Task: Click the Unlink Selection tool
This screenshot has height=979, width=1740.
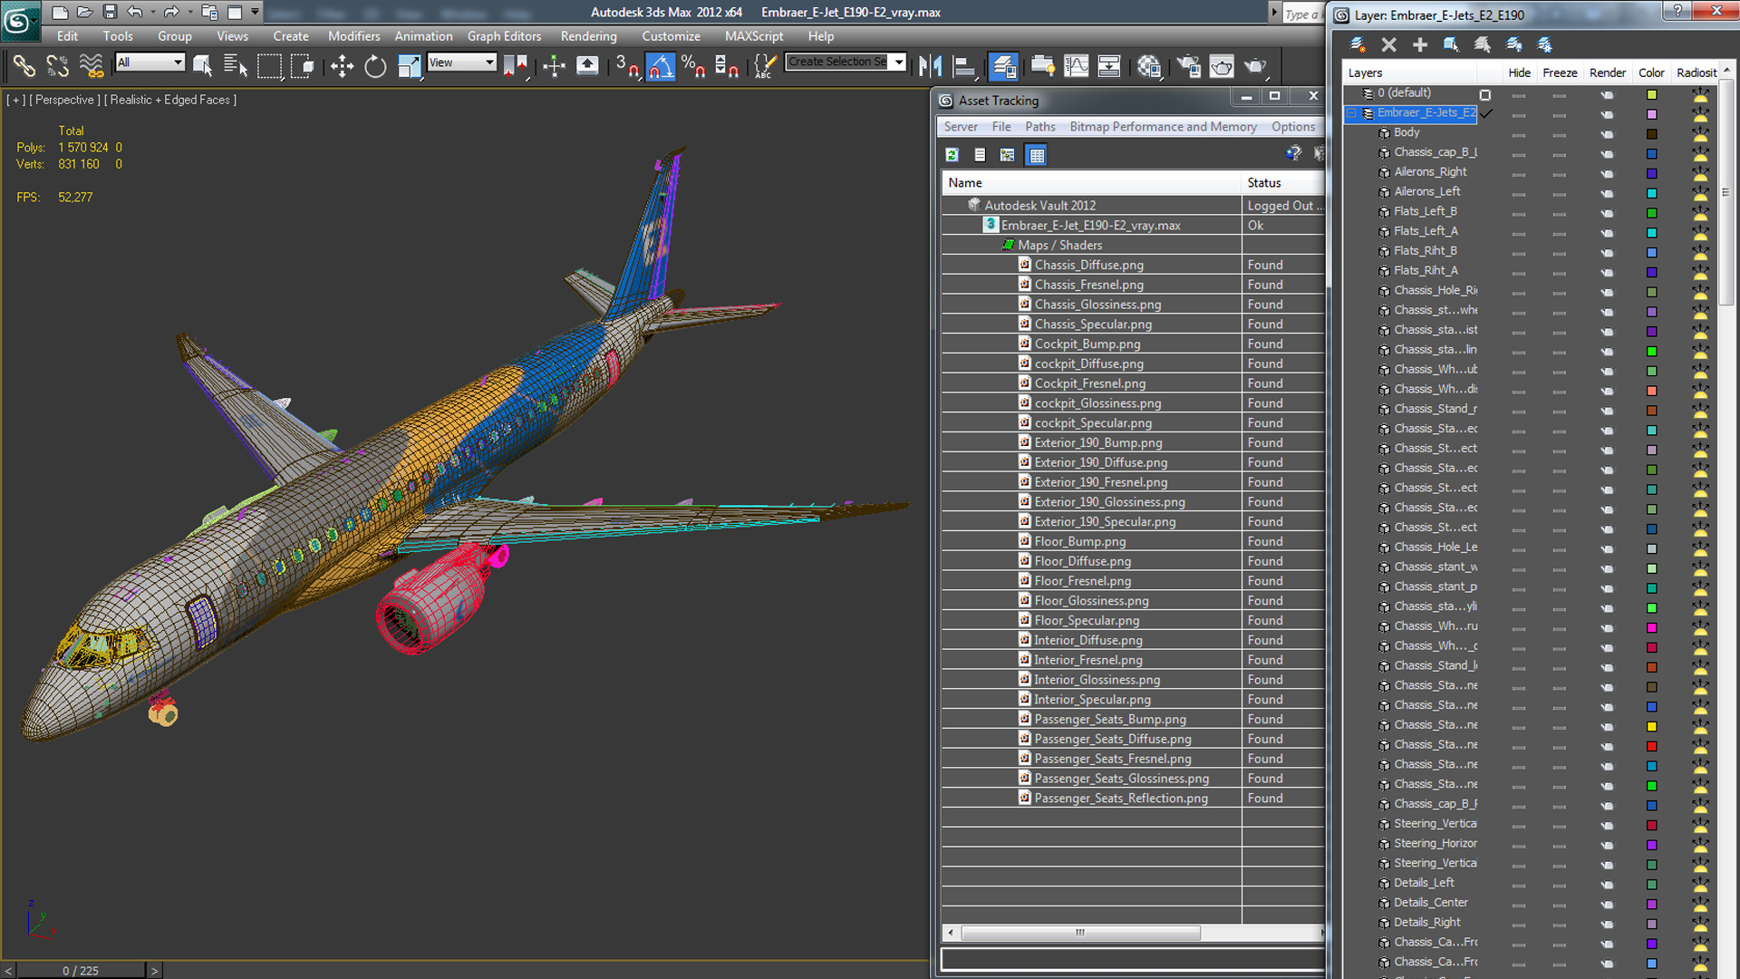Action: pyautogui.click(x=58, y=65)
